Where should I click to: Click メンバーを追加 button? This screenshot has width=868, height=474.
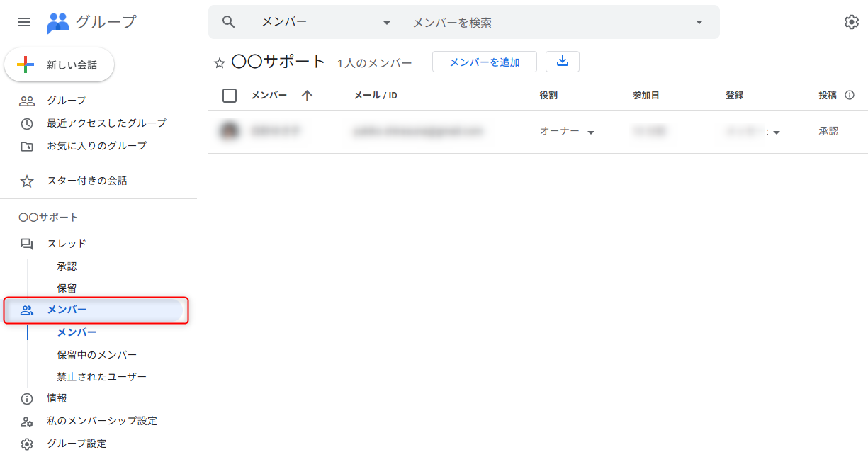(485, 62)
